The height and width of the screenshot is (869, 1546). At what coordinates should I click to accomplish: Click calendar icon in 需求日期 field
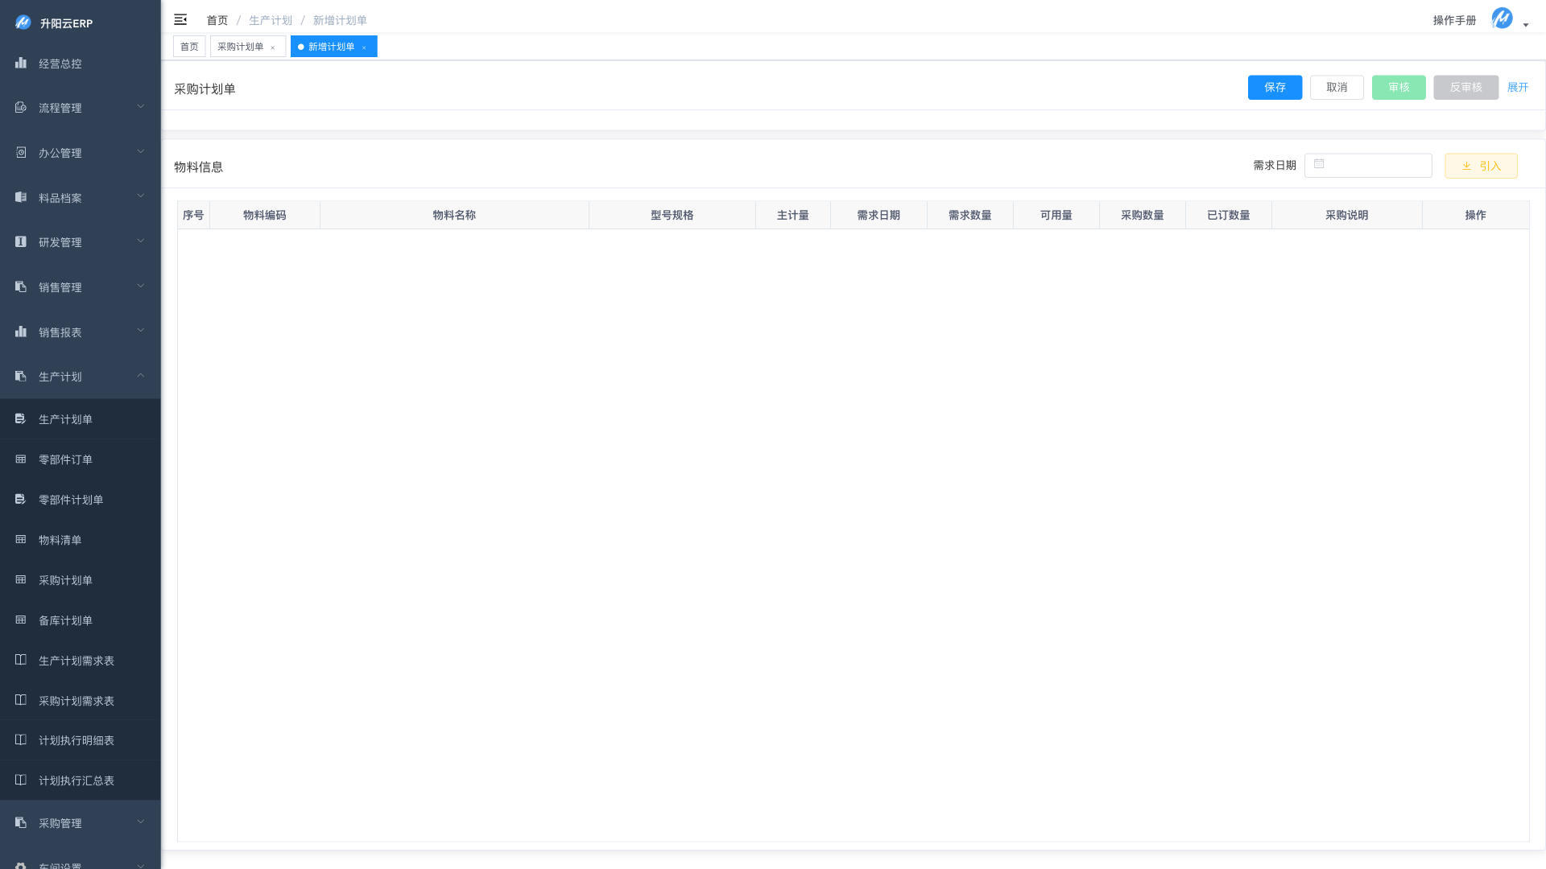[x=1319, y=164]
